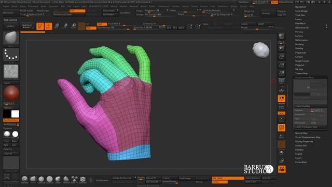Select the ZModeler brush icon
This screenshot has height=187, width=332.
pyautogui.click(x=83, y=179)
